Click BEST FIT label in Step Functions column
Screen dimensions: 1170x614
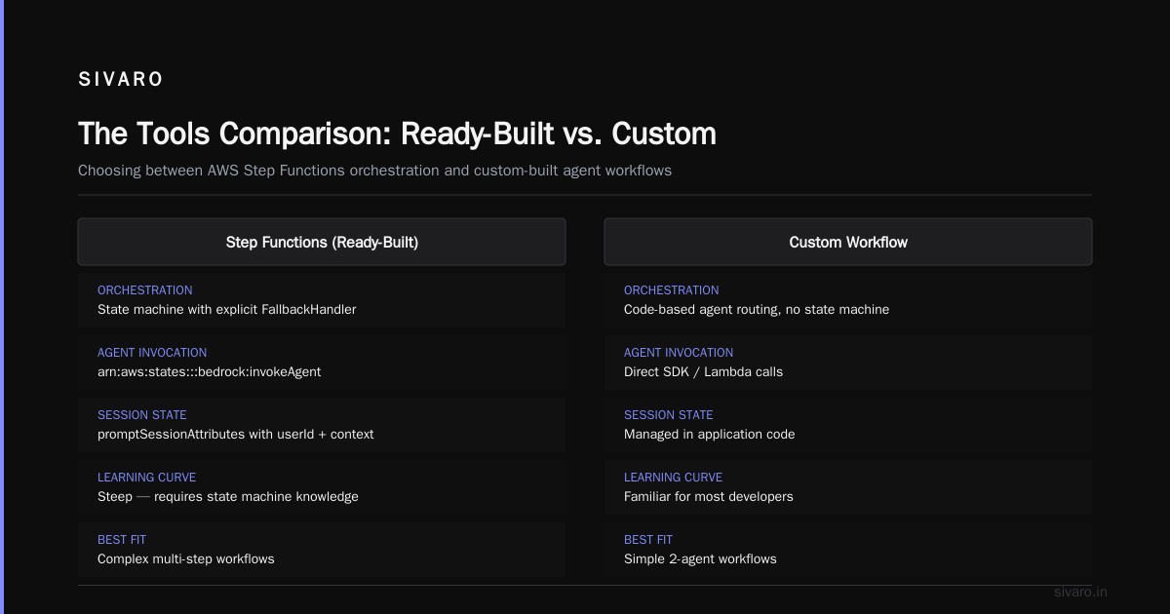(122, 540)
